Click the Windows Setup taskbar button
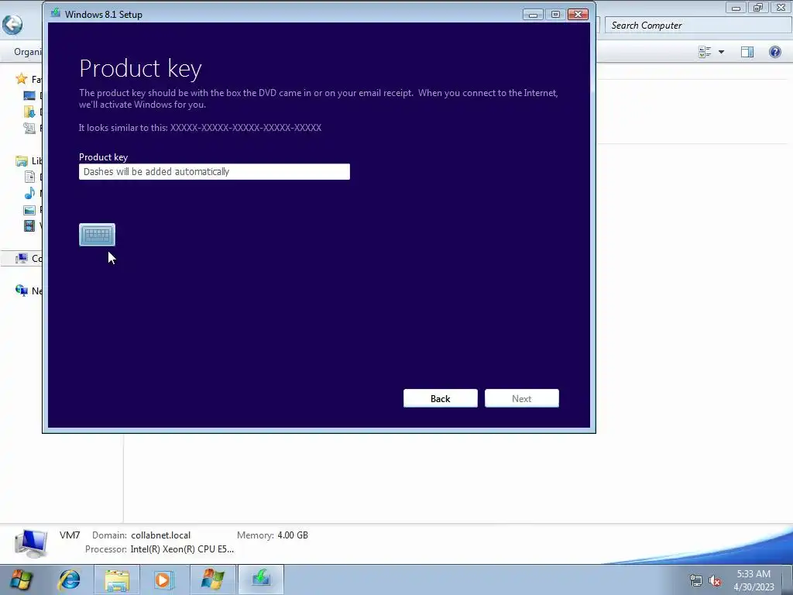 coord(261,580)
